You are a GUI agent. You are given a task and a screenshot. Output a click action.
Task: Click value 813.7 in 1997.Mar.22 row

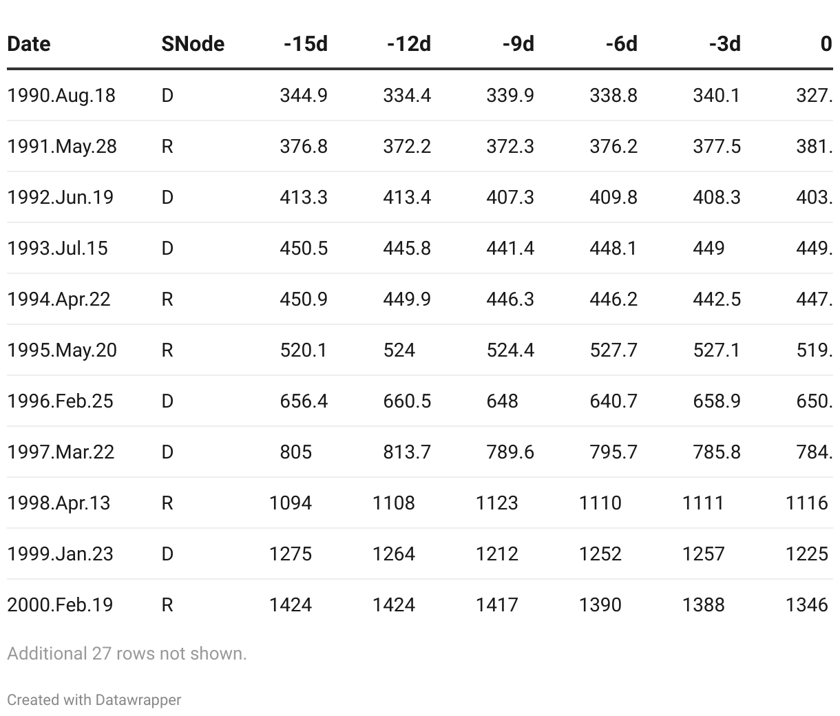407,452
